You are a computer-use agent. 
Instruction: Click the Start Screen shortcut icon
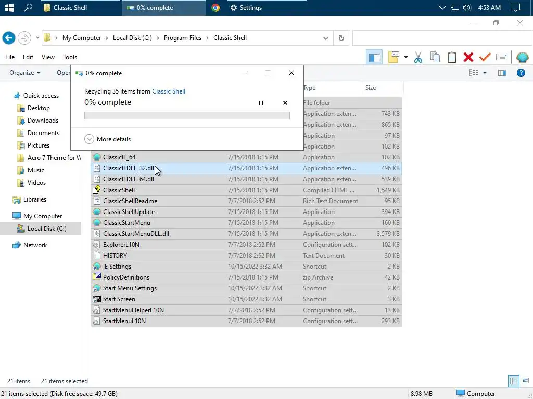pyautogui.click(x=97, y=299)
